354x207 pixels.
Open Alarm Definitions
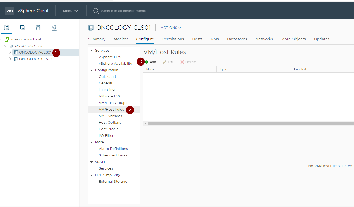(114, 149)
